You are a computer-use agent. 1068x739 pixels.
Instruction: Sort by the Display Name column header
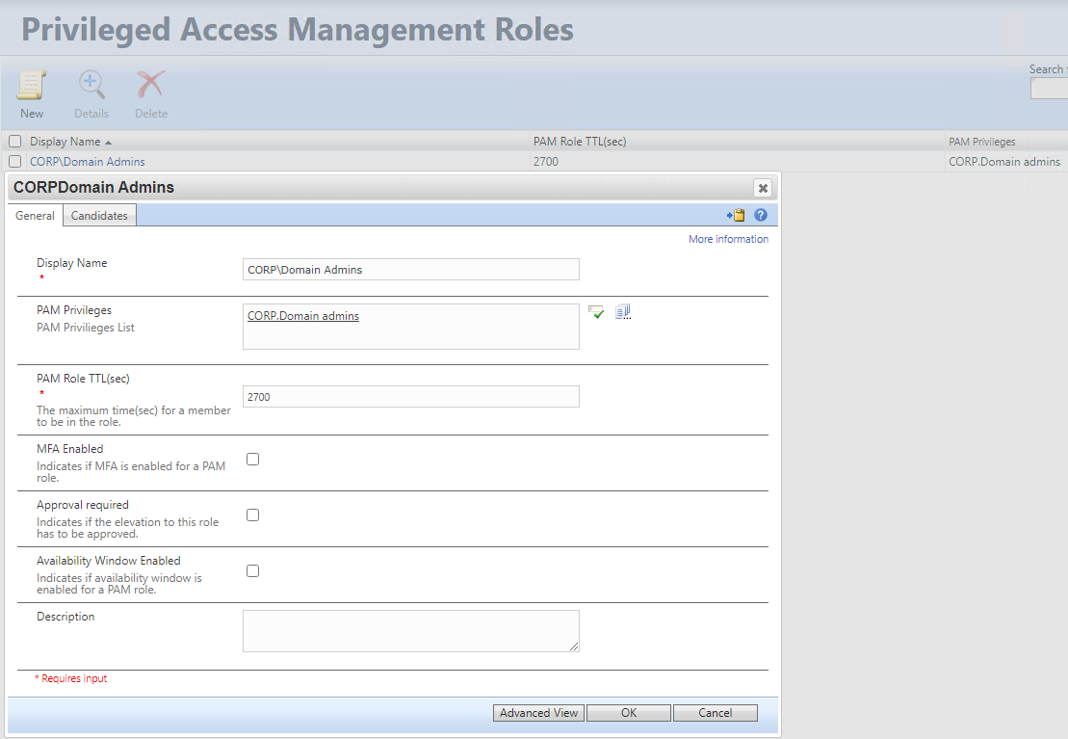tap(65, 142)
